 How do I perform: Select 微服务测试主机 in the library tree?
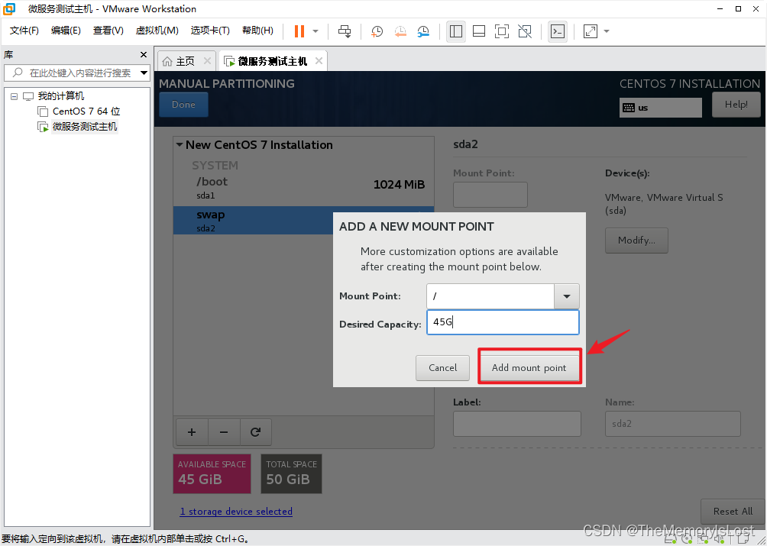[x=85, y=127]
